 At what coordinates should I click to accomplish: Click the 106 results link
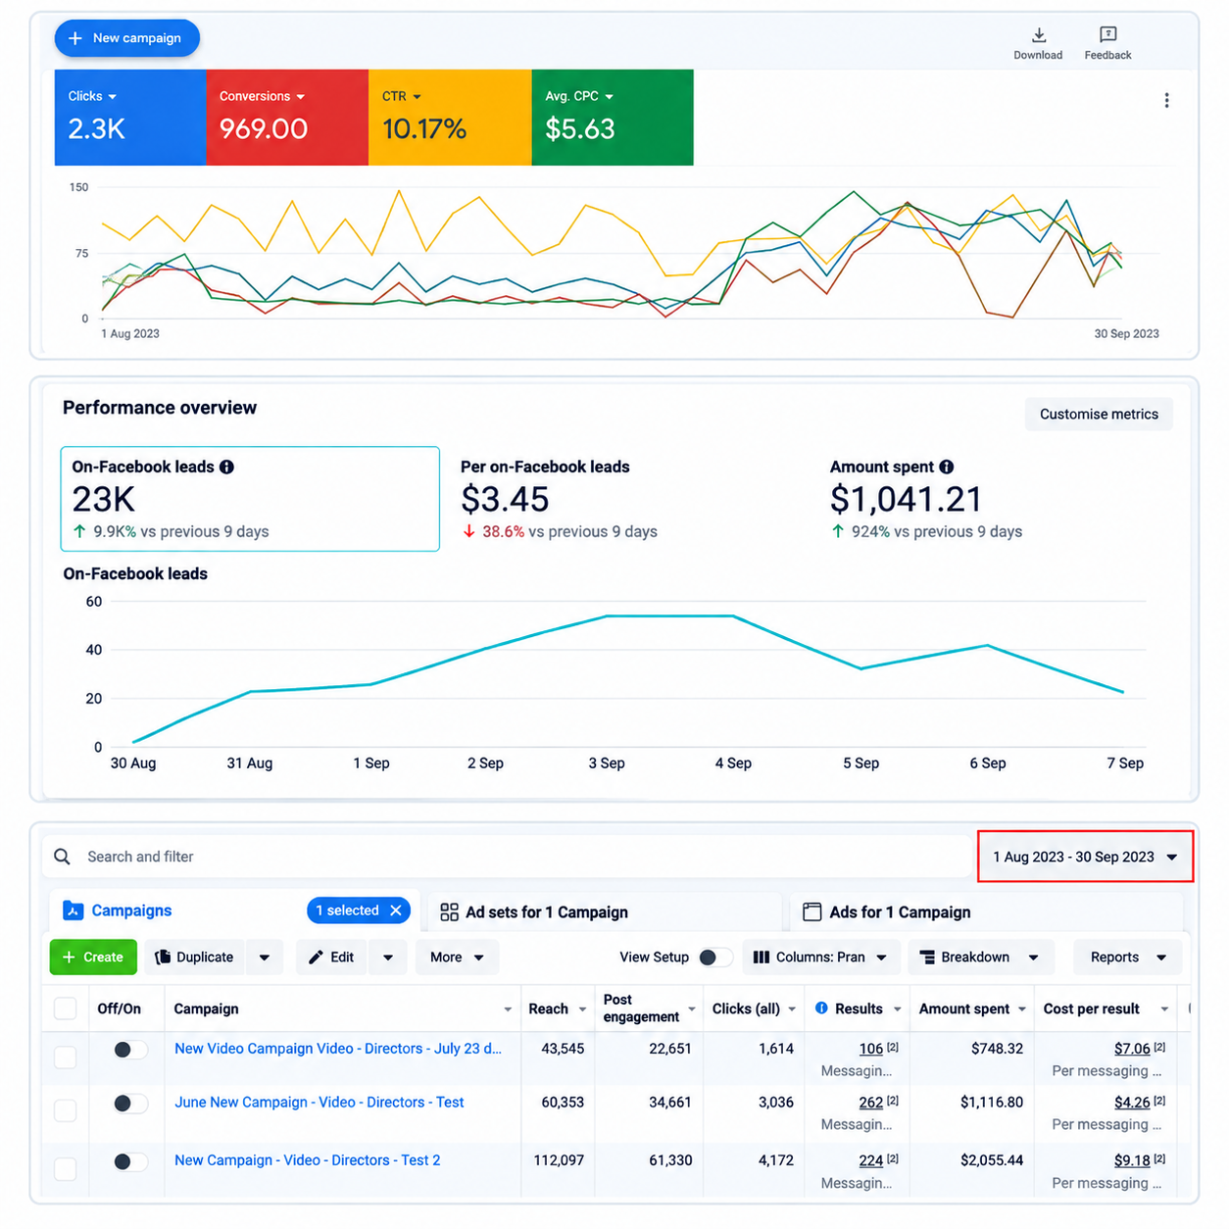(x=871, y=1049)
